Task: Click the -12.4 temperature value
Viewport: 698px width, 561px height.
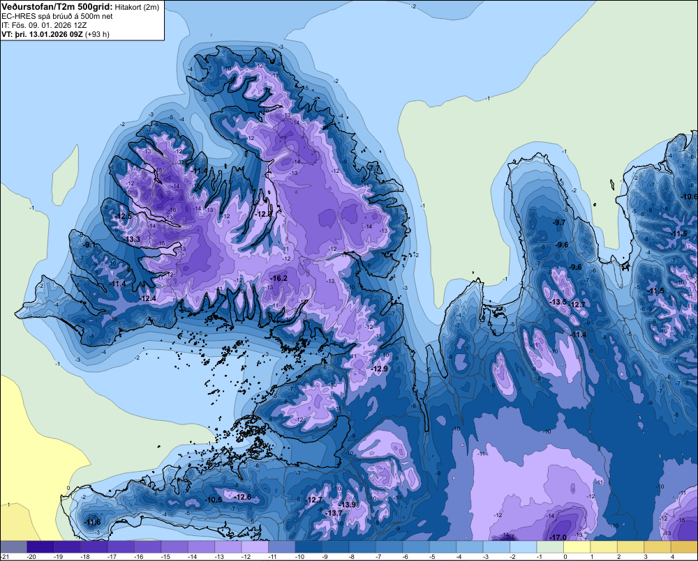Action: (148, 298)
